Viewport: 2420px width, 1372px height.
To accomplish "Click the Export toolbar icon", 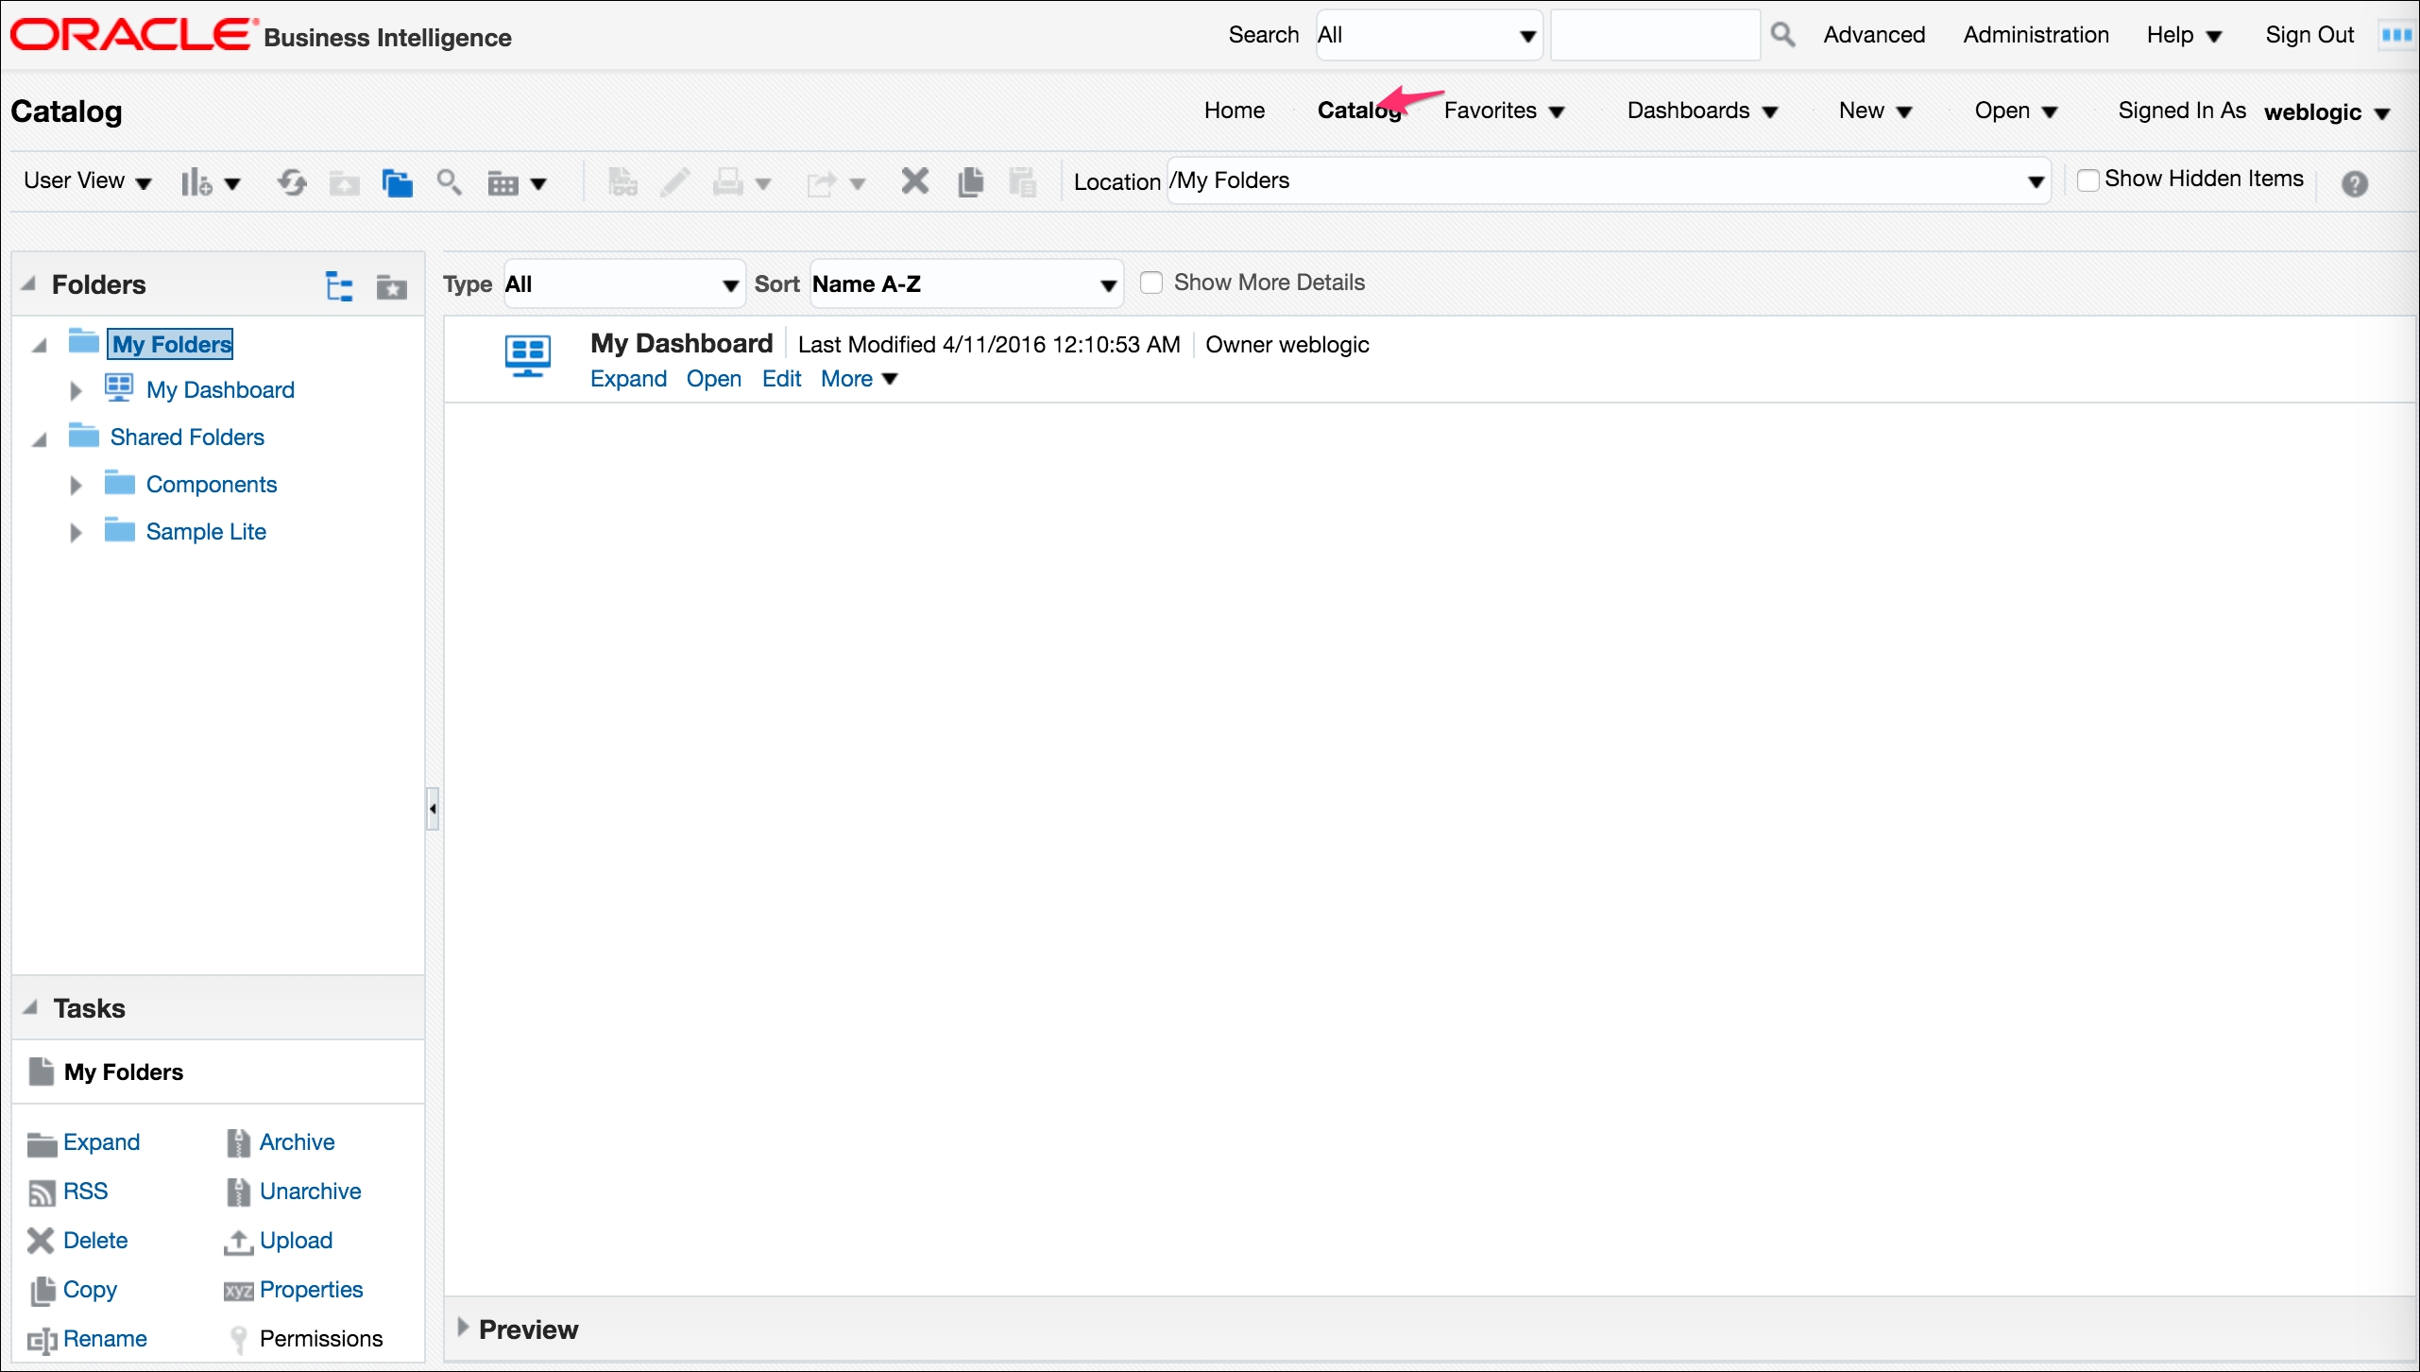I will (x=835, y=182).
